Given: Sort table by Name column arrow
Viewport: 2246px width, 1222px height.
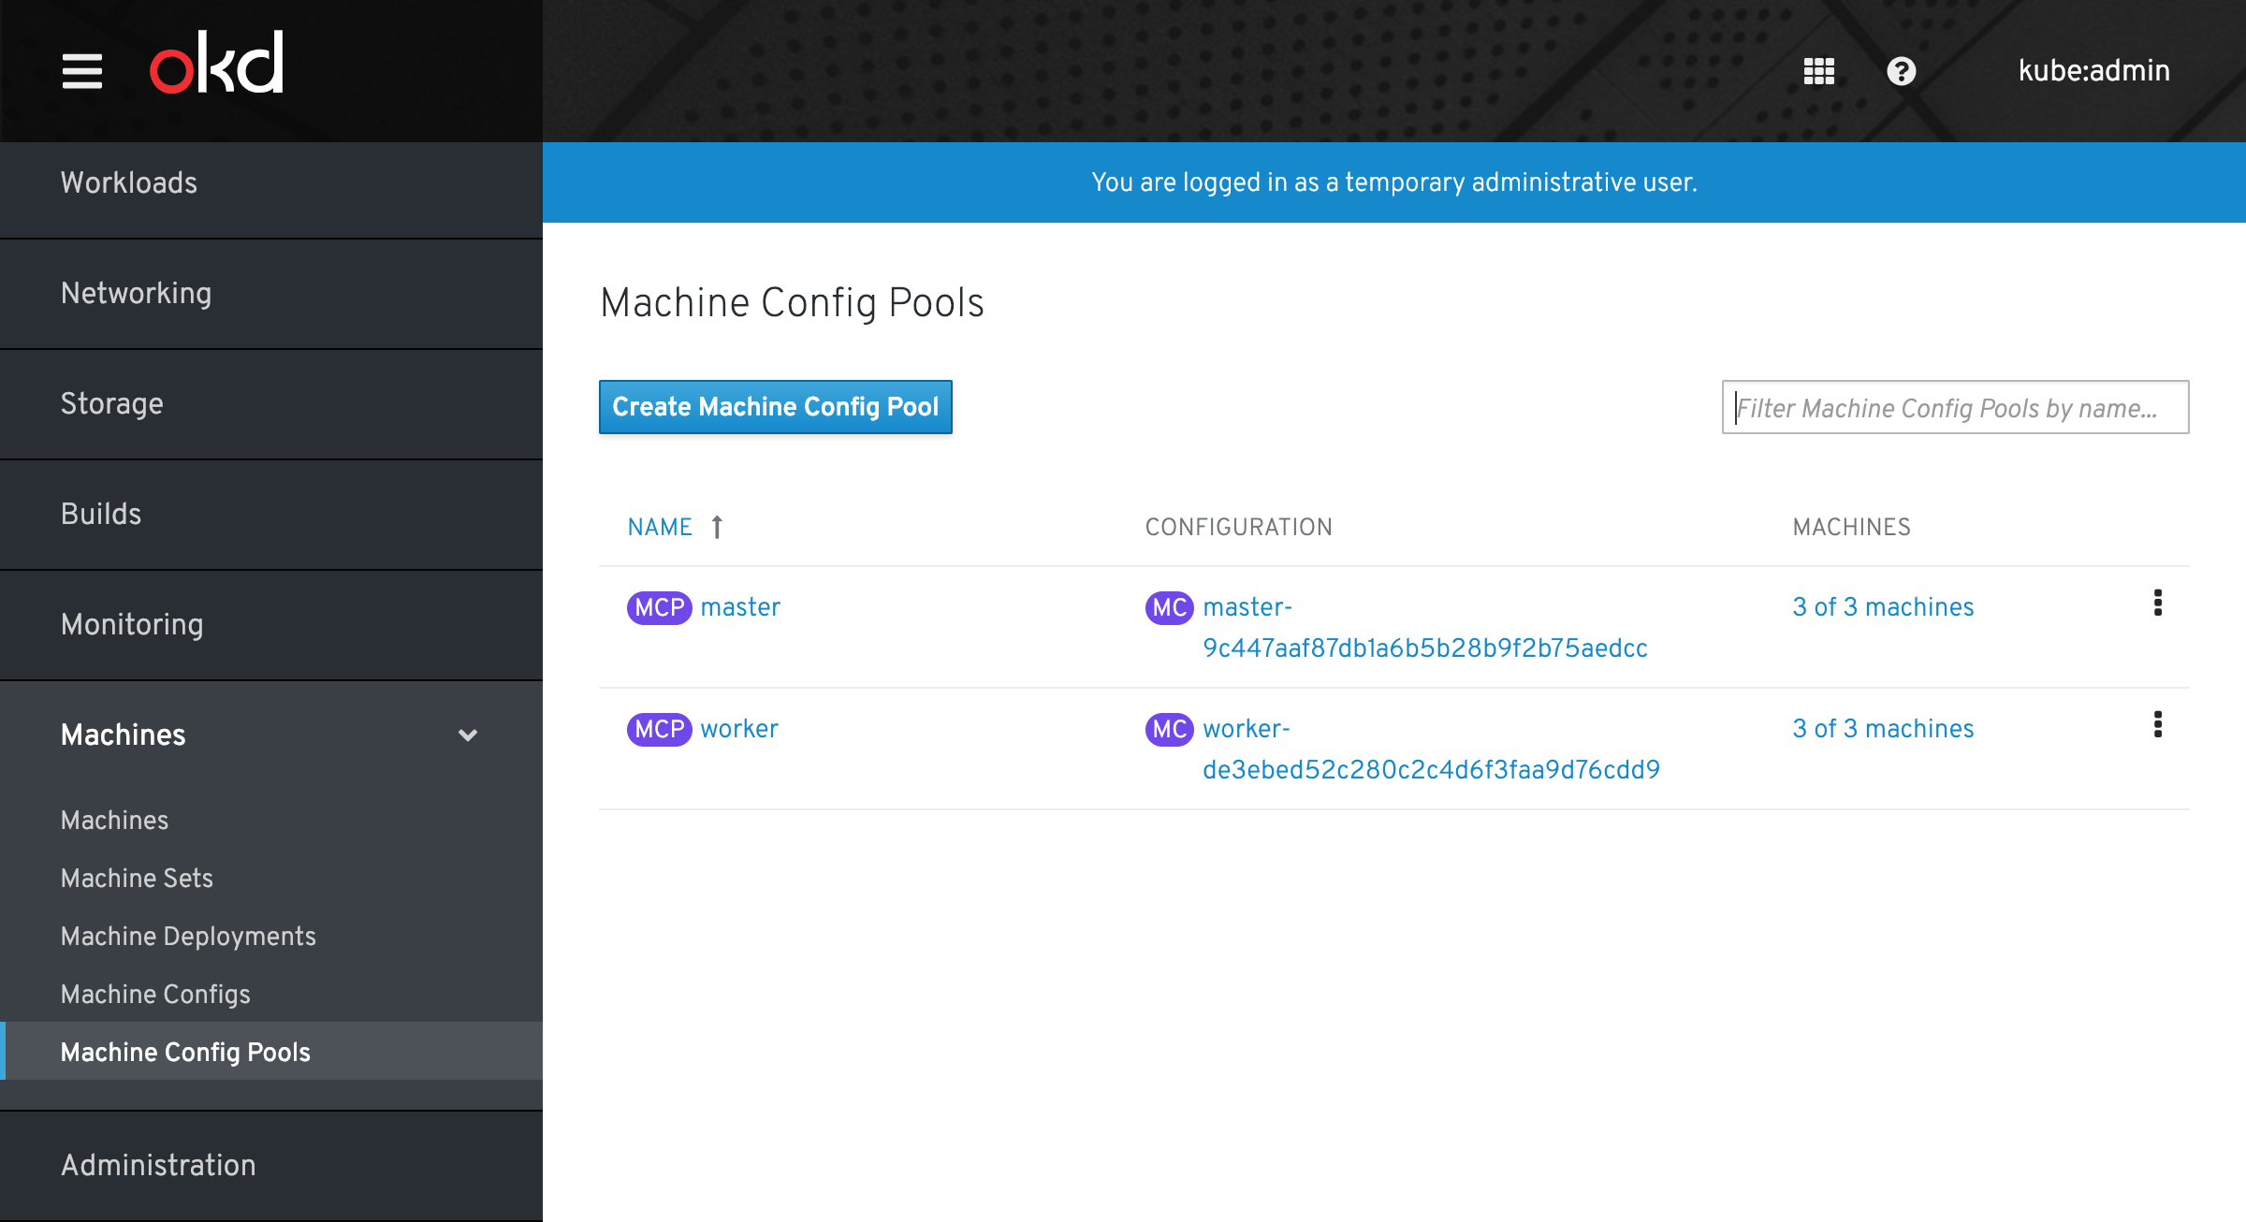Looking at the screenshot, I should [717, 527].
